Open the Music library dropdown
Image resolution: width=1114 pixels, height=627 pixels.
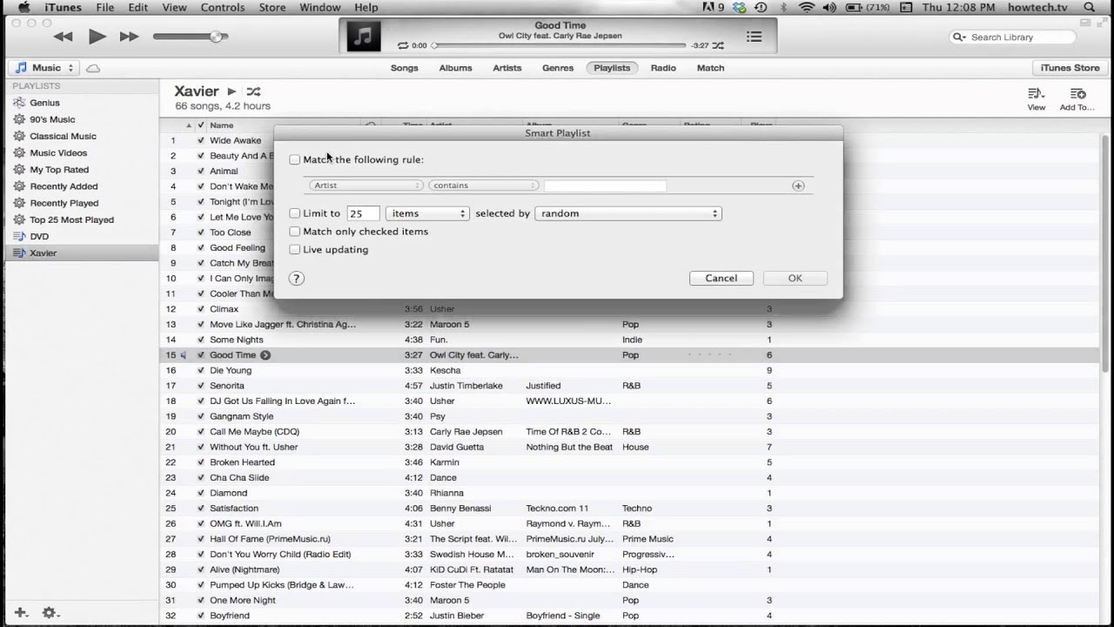click(44, 68)
